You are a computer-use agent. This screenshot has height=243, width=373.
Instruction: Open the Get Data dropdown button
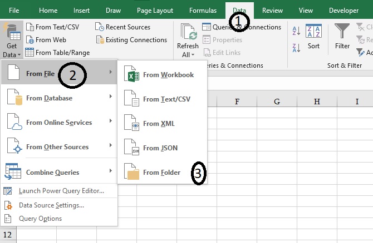click(x=12, y=40)
